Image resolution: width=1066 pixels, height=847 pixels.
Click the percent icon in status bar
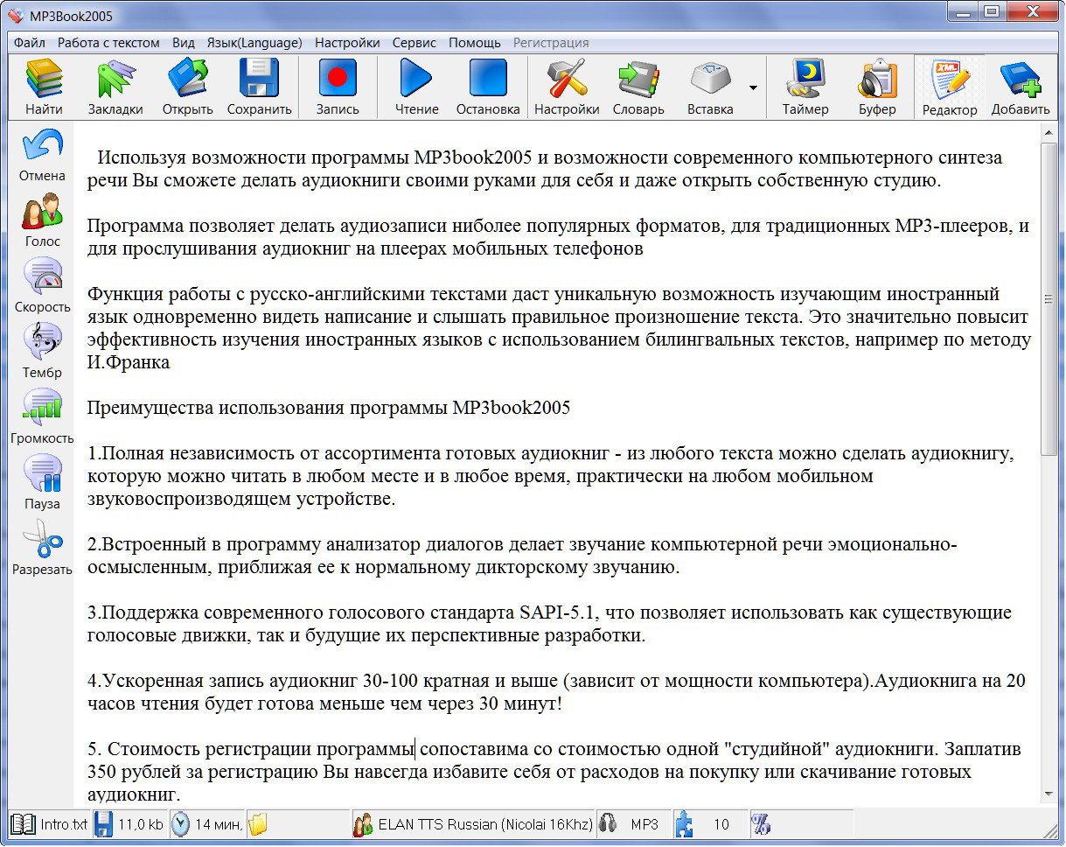[x=761, y=824]
